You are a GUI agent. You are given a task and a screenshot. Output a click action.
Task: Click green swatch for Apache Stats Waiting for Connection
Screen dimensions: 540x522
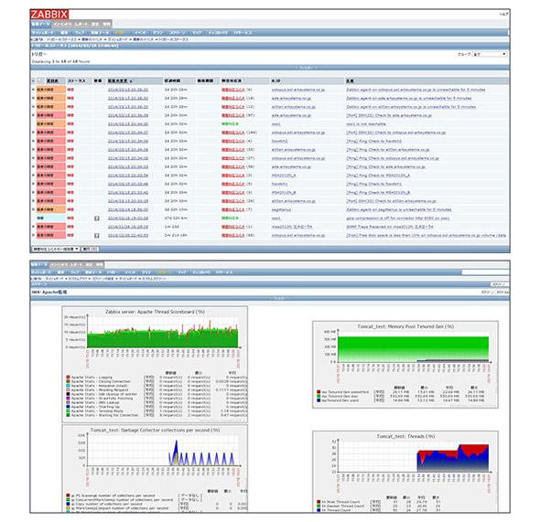pyautogui.click(x=68, y=415)
